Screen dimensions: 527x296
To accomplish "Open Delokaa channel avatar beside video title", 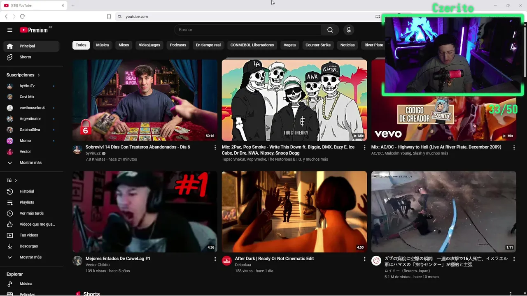I will click(227, 261).
